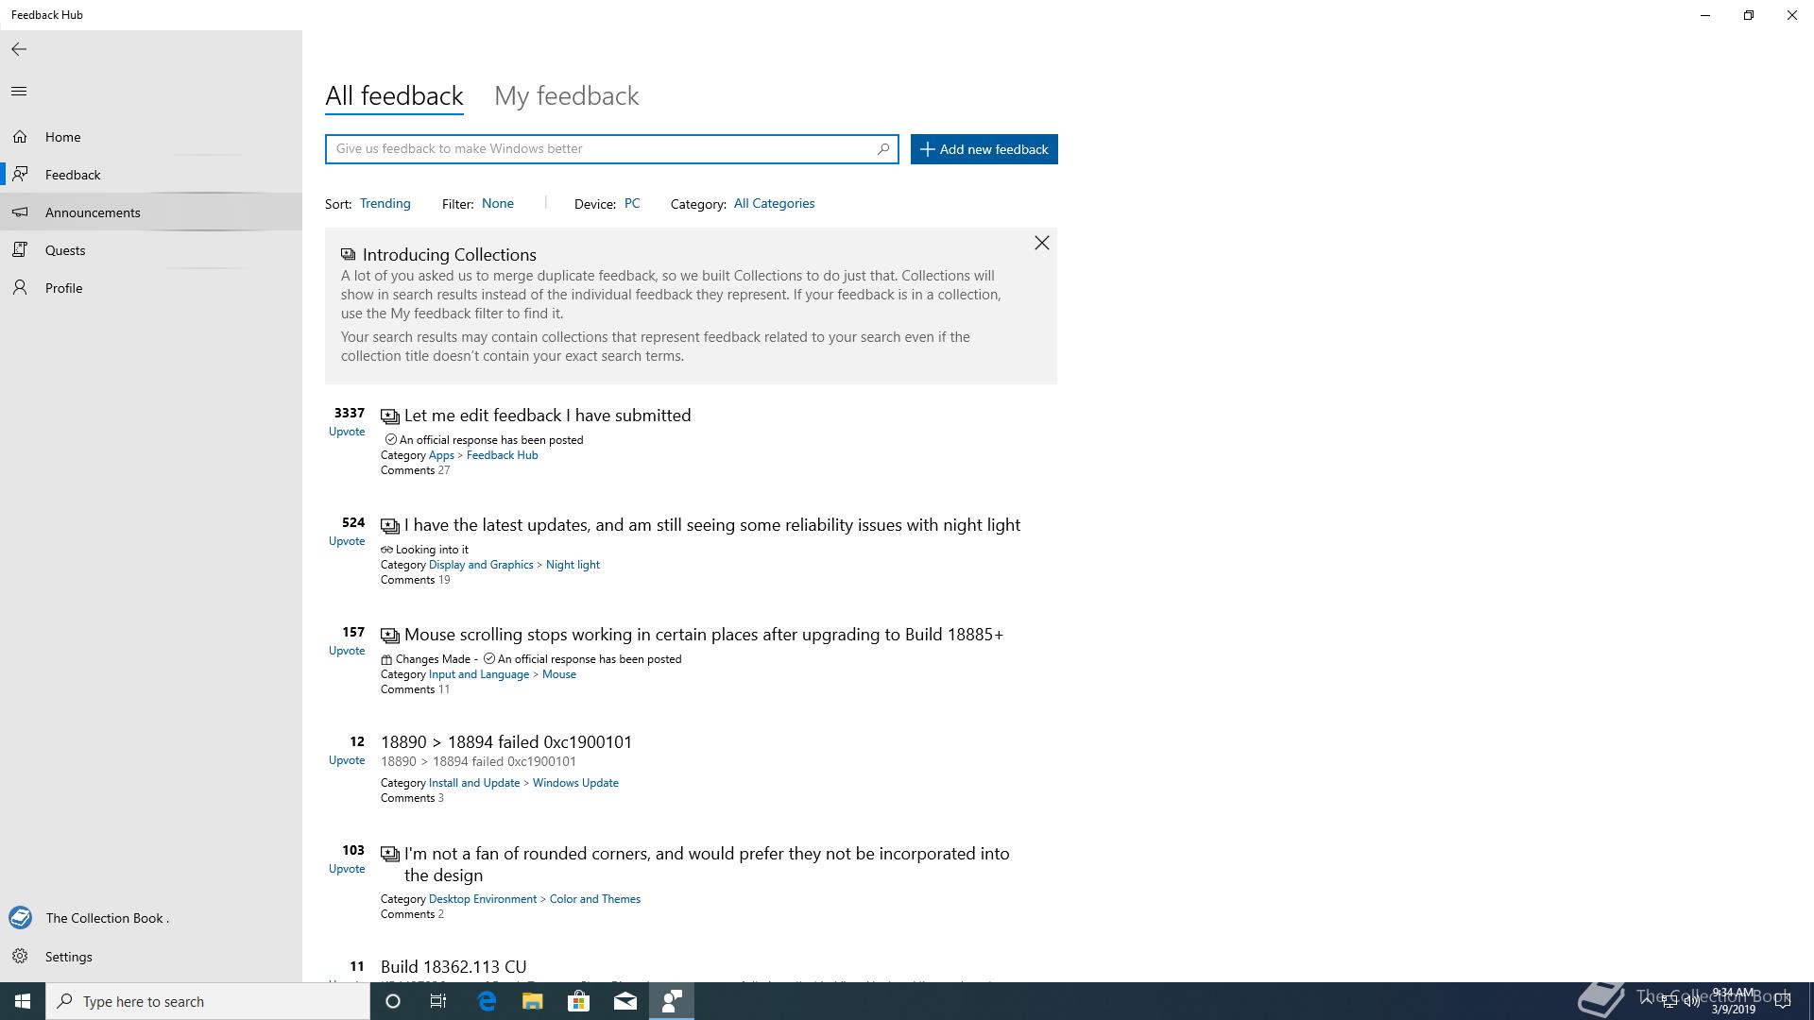Open the Announcements megaphone icon
1814x1020 pixels.
20,212
